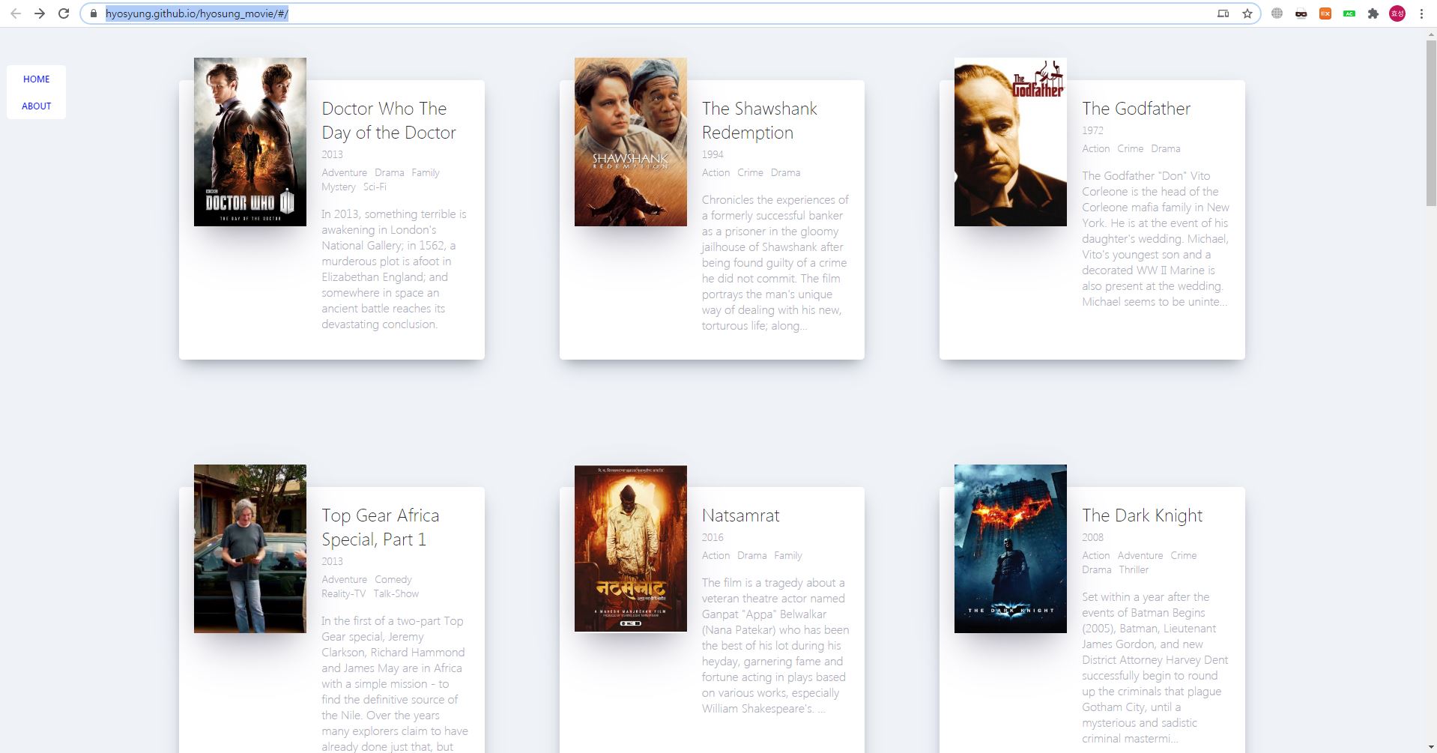Viewport: 1437px width, 753px height.
Task: Click 'Doctor Who The Day of the Doctor' title
Action: 389,121
